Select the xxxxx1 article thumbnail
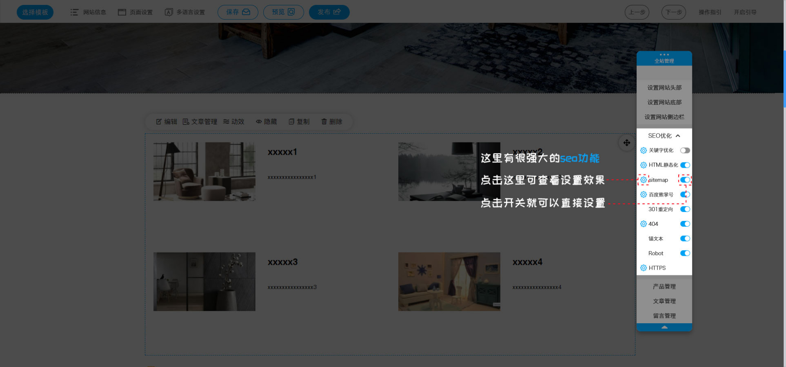This screenshot has width=786, height=367. 204,171
